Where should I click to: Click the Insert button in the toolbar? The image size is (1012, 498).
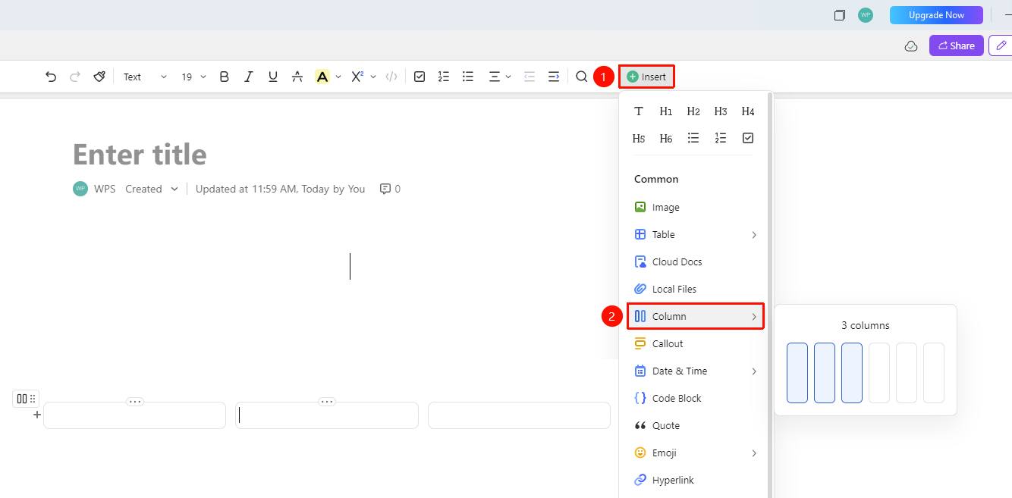click(x=646, y=77)
